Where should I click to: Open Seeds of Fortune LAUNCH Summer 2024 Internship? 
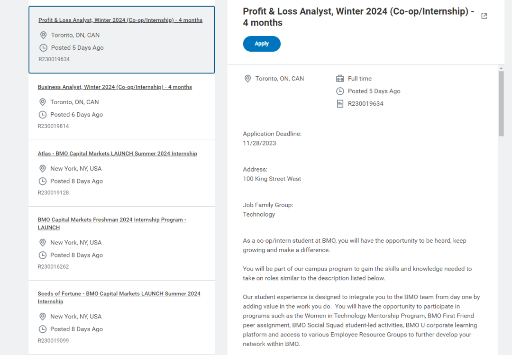(119, 298)
